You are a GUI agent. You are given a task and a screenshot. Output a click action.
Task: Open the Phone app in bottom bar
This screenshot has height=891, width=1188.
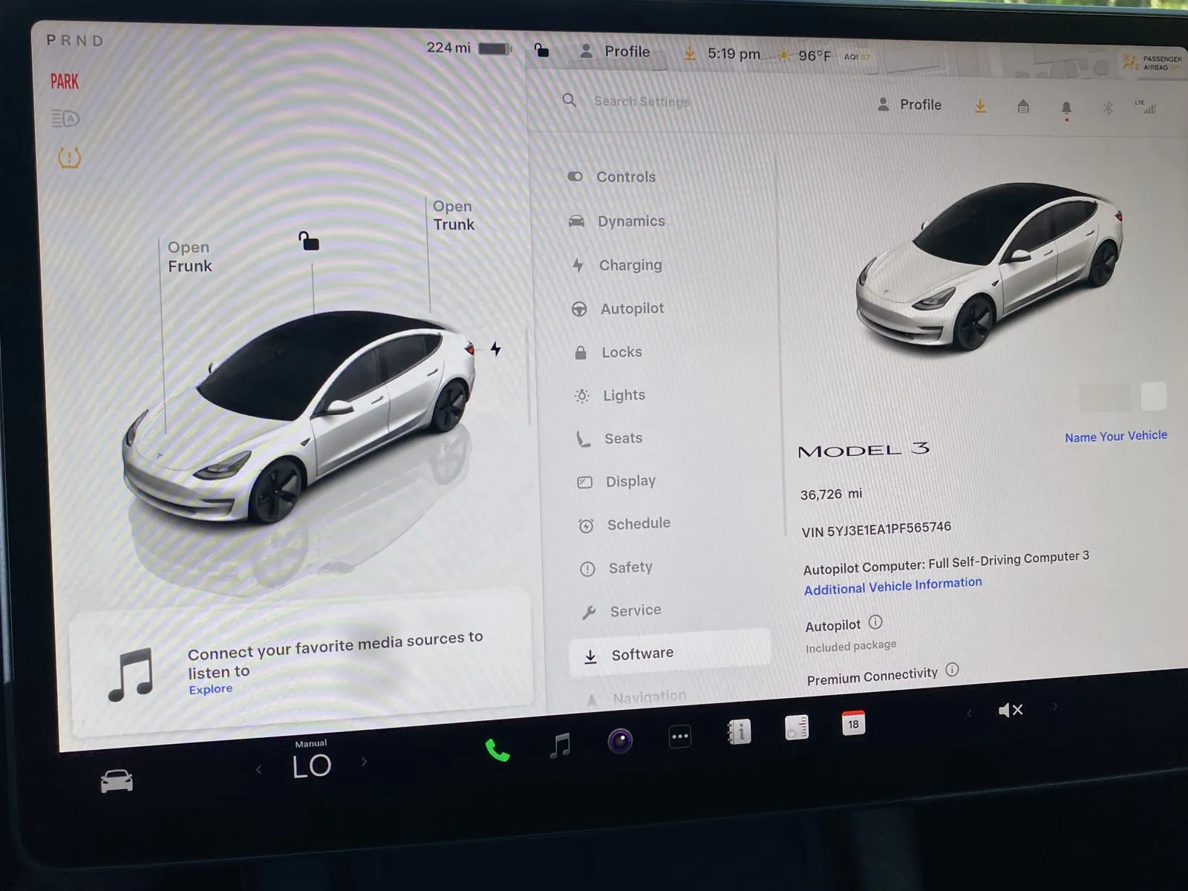(497, 751)
